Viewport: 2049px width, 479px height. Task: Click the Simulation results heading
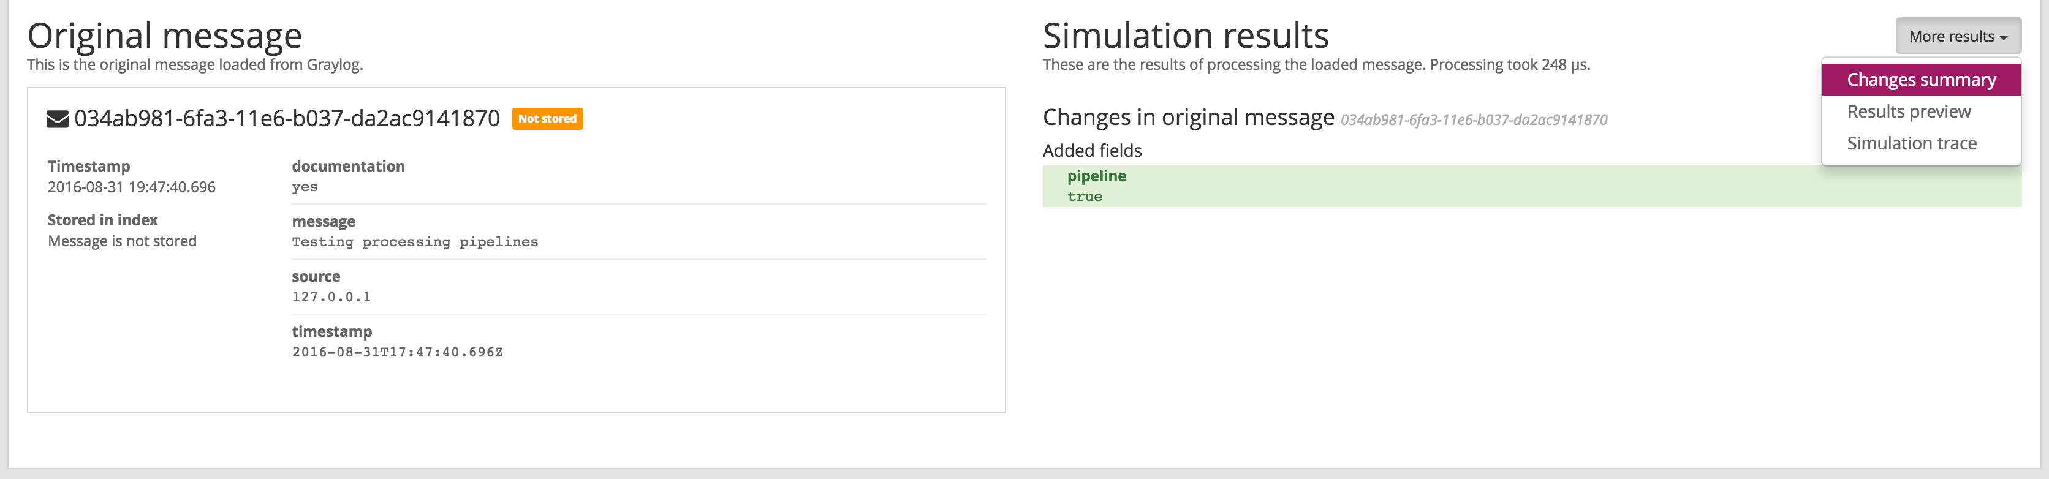click(1185, 35)
